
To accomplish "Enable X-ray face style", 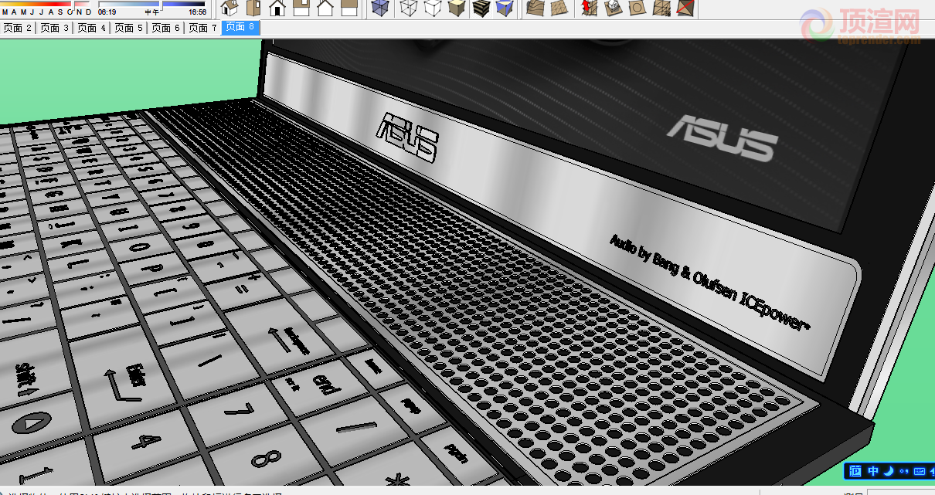I will (x=379, y=8).
